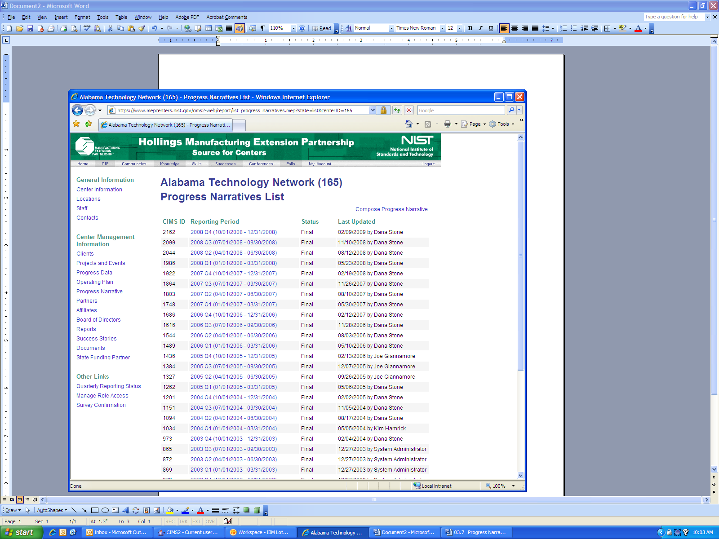Open Microsoft Word Help question-mark icon
Viewport: 719px width, 539px height.
coord(302,28)
